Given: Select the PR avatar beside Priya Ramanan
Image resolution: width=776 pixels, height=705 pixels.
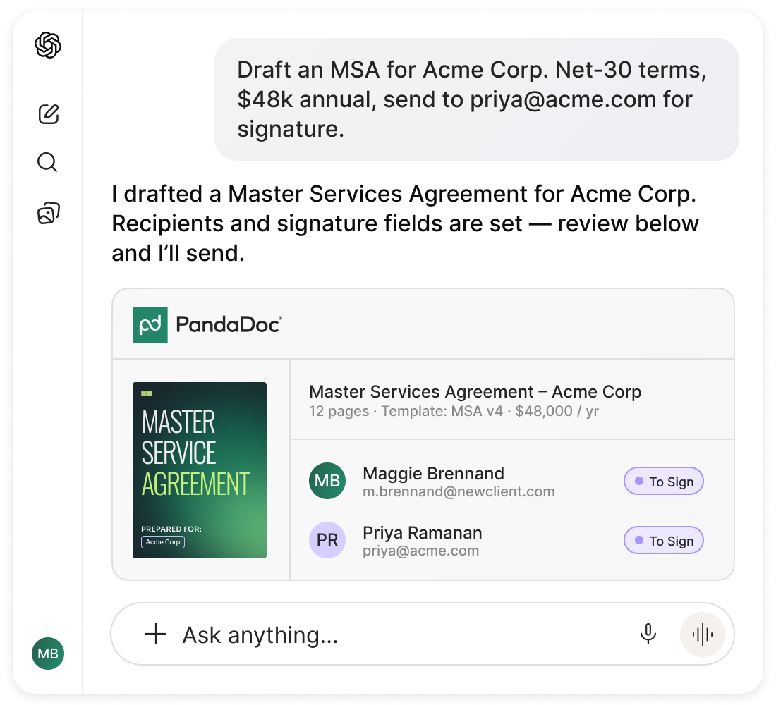Looking at the screenshot, I should click(x=327, y=540).
